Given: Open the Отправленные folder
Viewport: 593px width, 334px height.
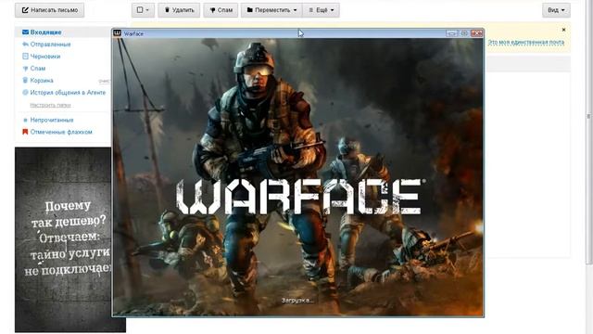Looking at the screenshot, I should pyautogui.click(x=50, y=45).
